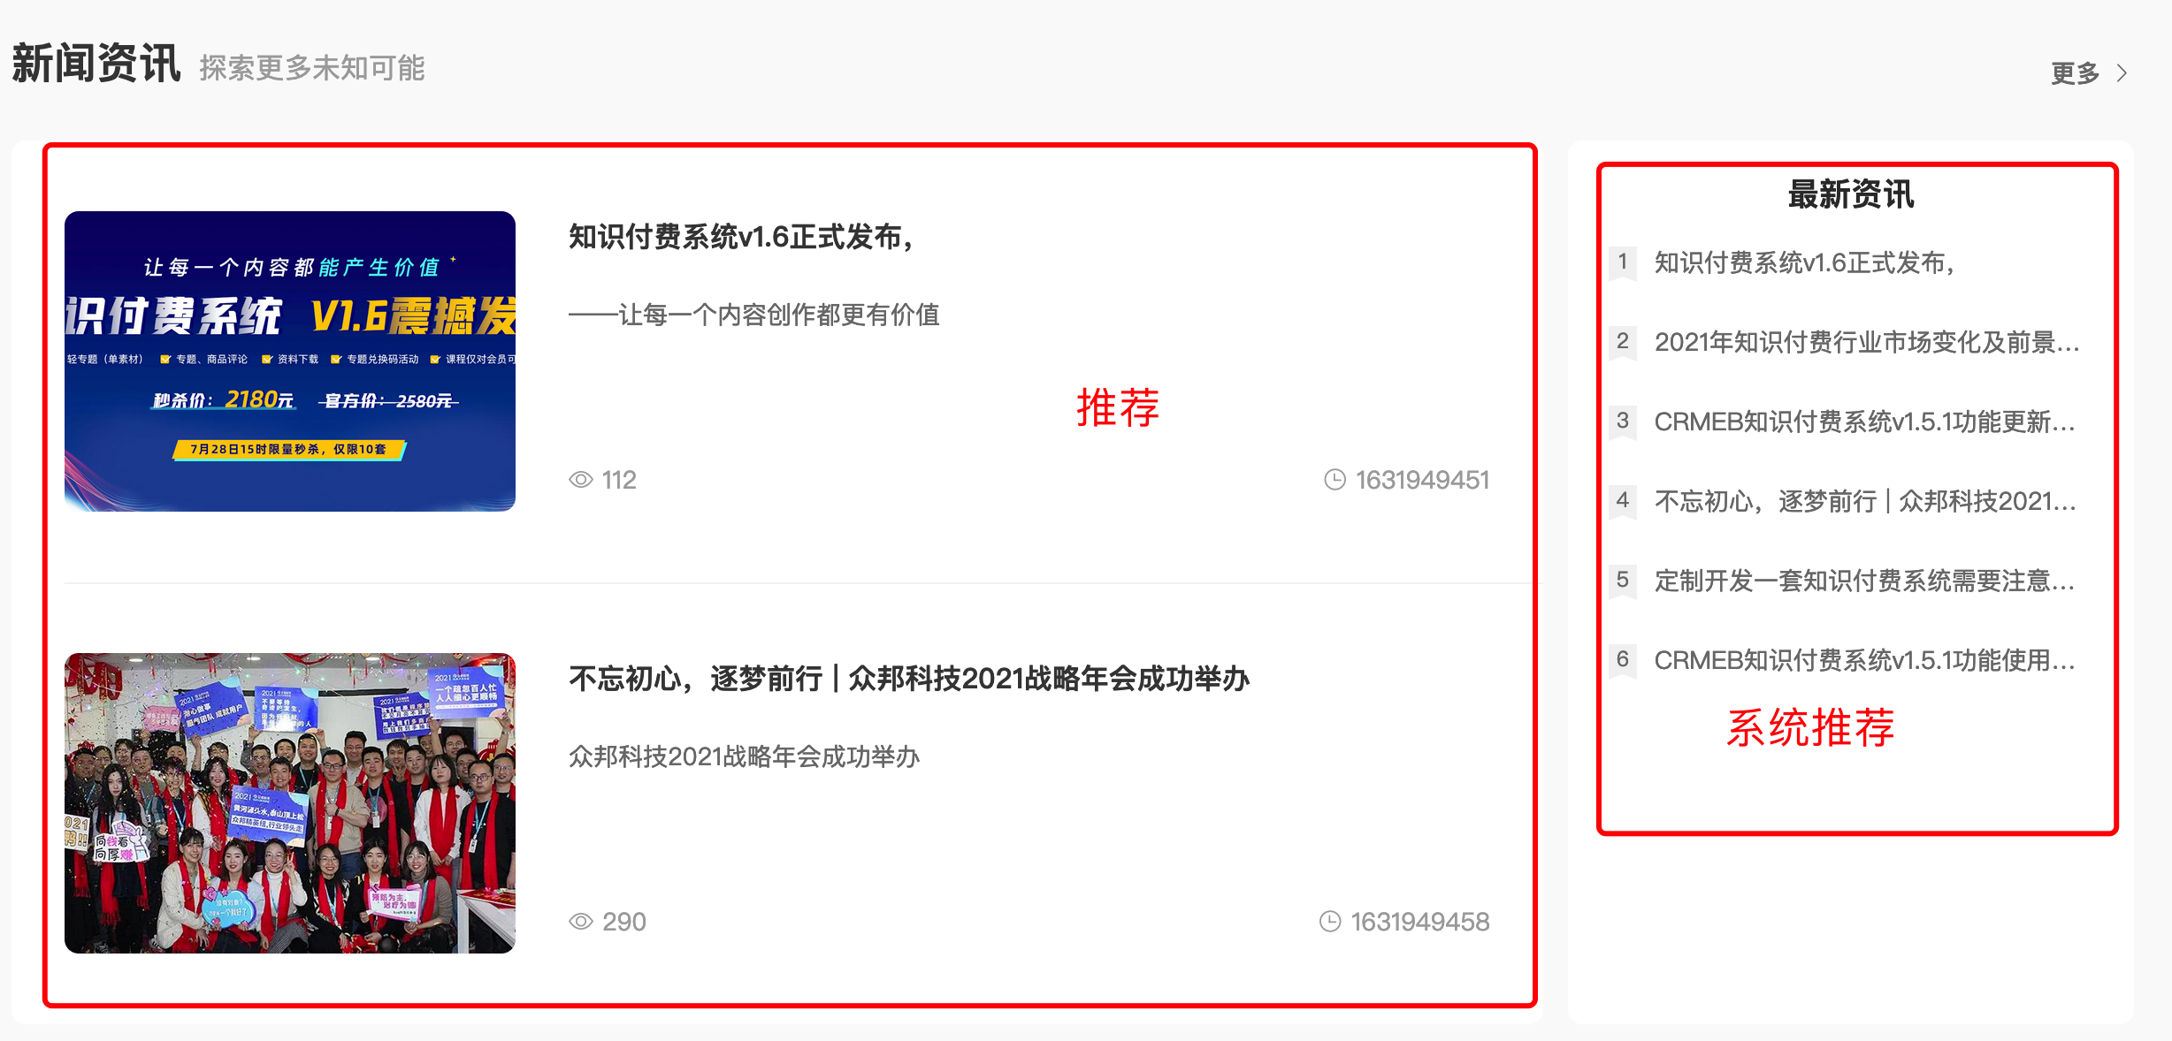Open the annual meeting group photo thumbnail

(290, 803)
